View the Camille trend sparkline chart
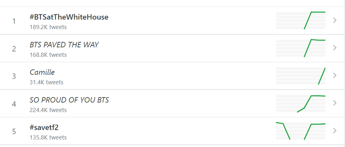The image size is (345, 147). (x=300, y=76)
